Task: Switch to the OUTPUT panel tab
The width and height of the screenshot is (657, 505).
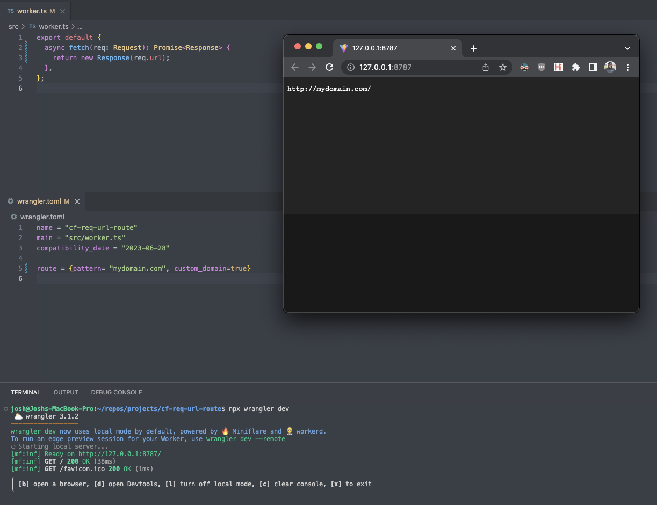Action: click(x=66, y=392)
